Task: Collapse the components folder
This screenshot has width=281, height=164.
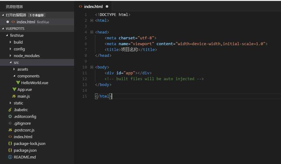Action: pos(14,76)
